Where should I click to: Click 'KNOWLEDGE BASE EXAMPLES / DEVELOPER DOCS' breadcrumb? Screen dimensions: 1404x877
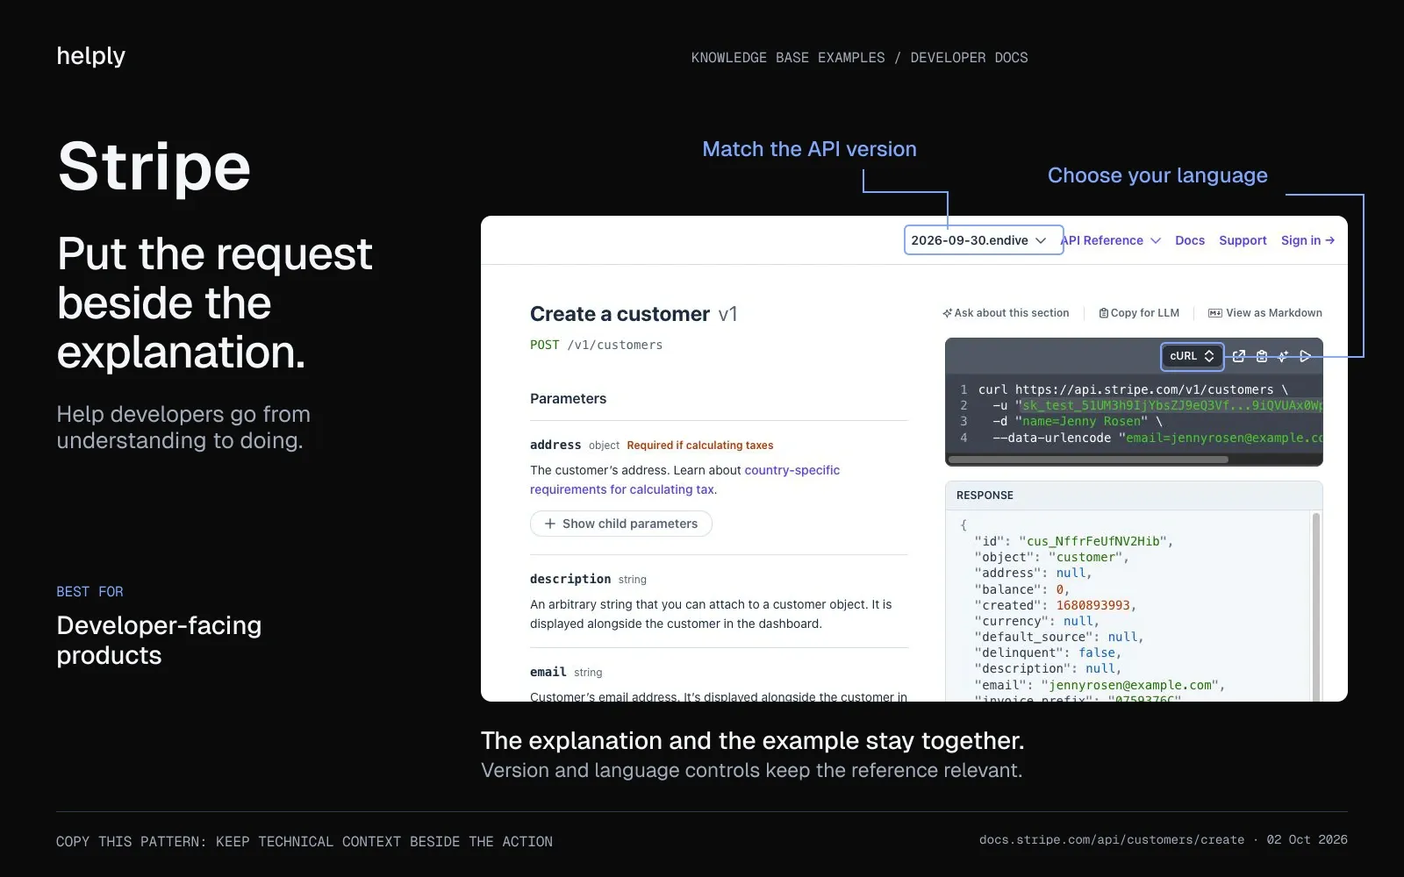859,58
